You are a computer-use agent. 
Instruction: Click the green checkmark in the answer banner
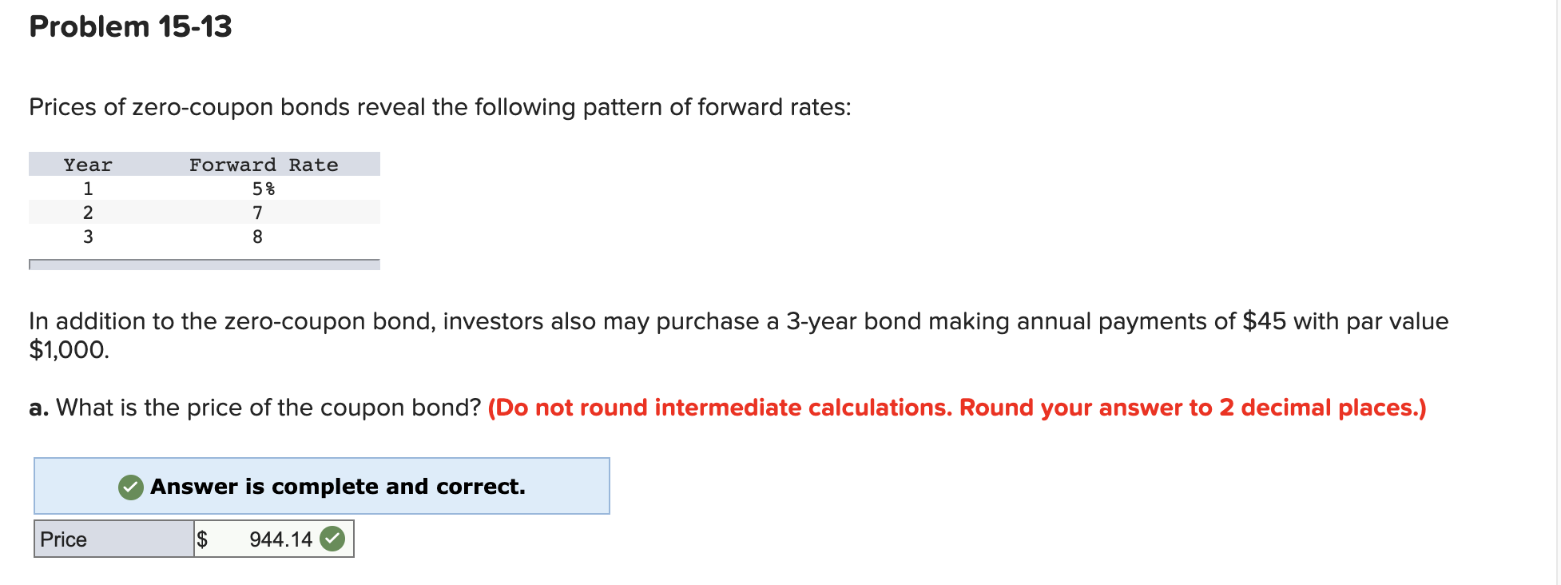click(130, 486)
